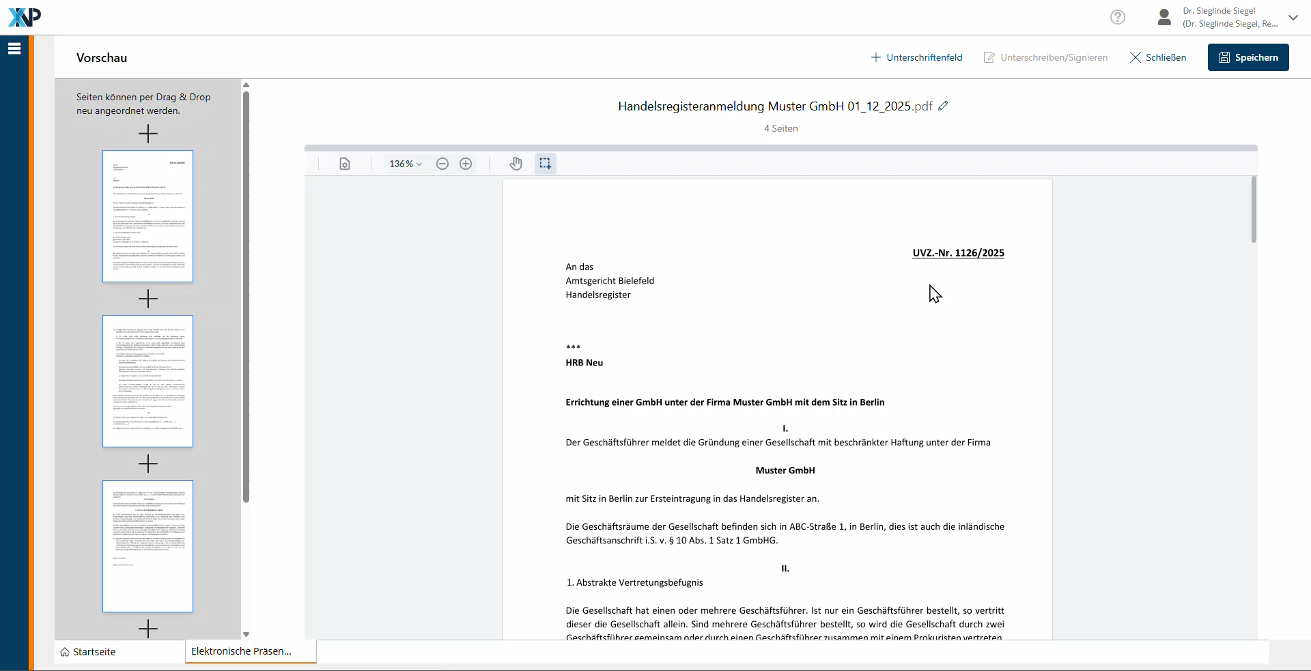This screenshot has height=671, width=1311.
Task: Click the XP logo
Action: [x=25, y=17]
